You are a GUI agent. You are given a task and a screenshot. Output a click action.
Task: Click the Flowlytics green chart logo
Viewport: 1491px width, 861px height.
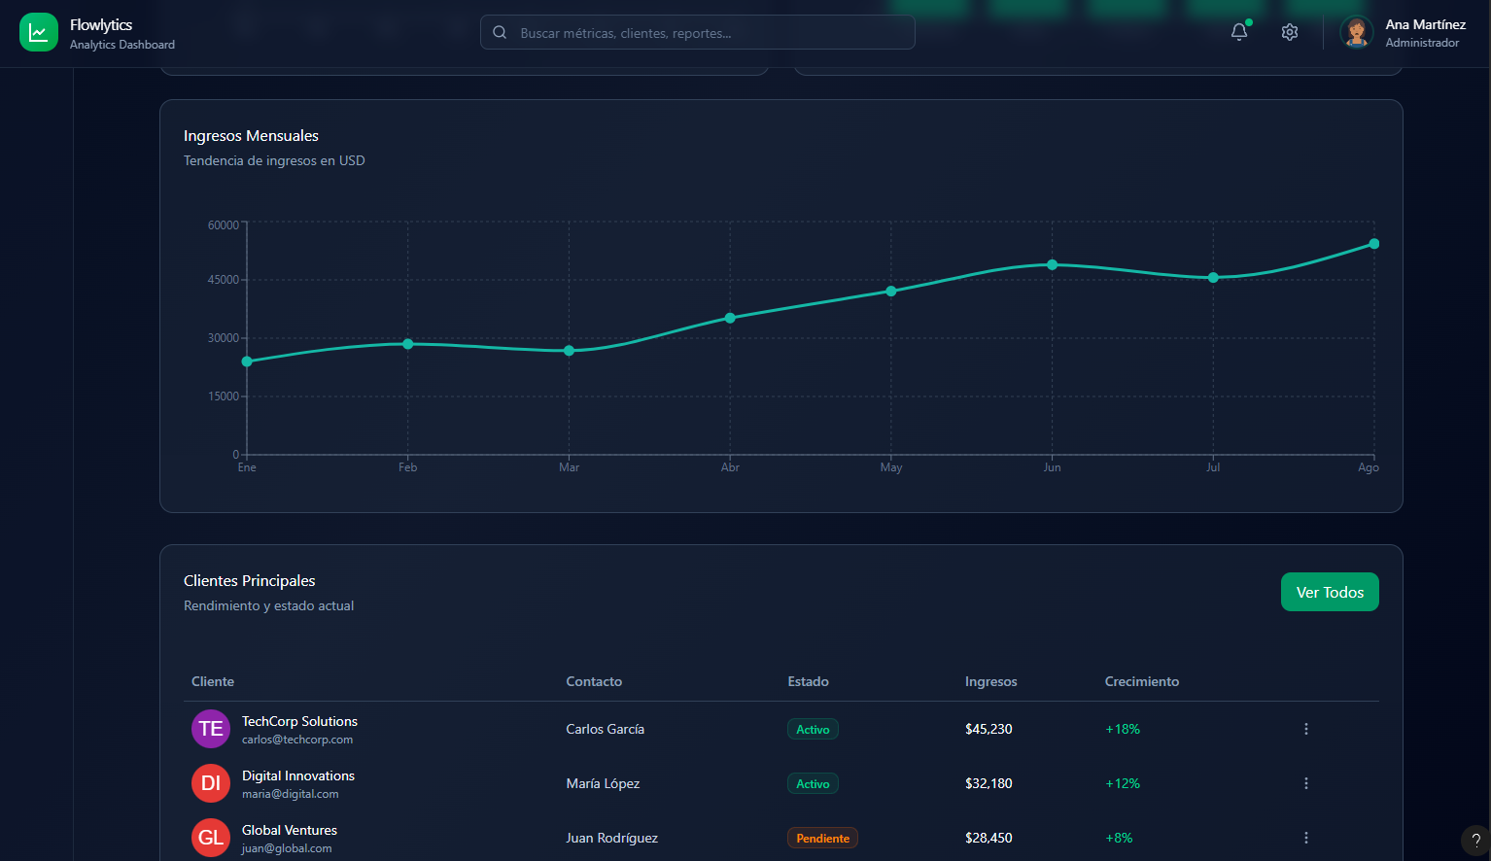click(39, 32)
